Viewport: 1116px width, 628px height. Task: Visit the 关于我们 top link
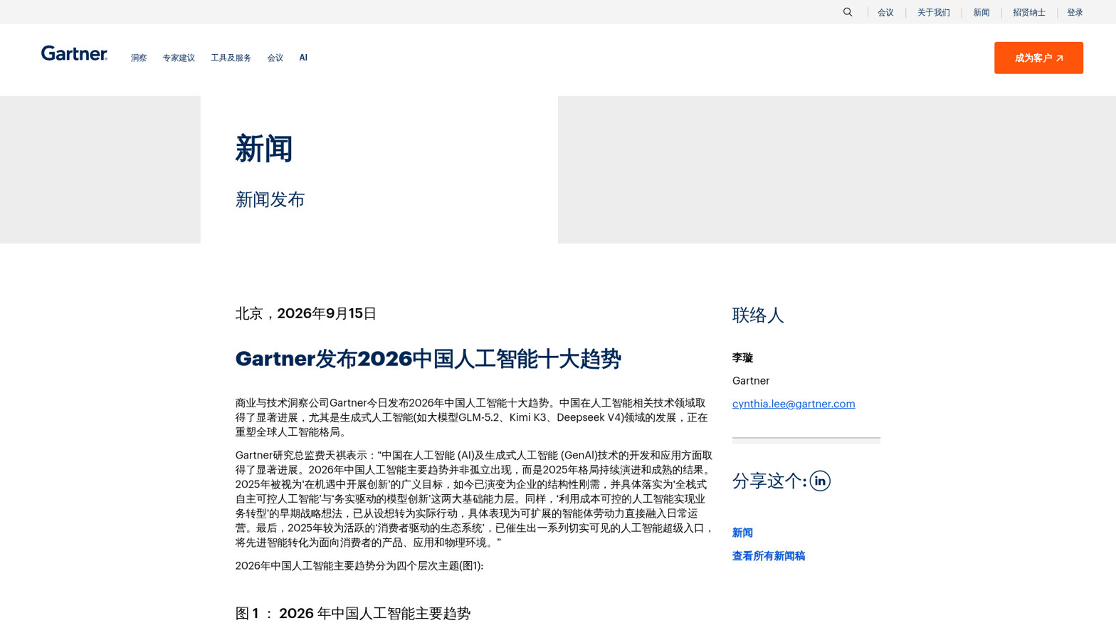click(x=933, y=12)
